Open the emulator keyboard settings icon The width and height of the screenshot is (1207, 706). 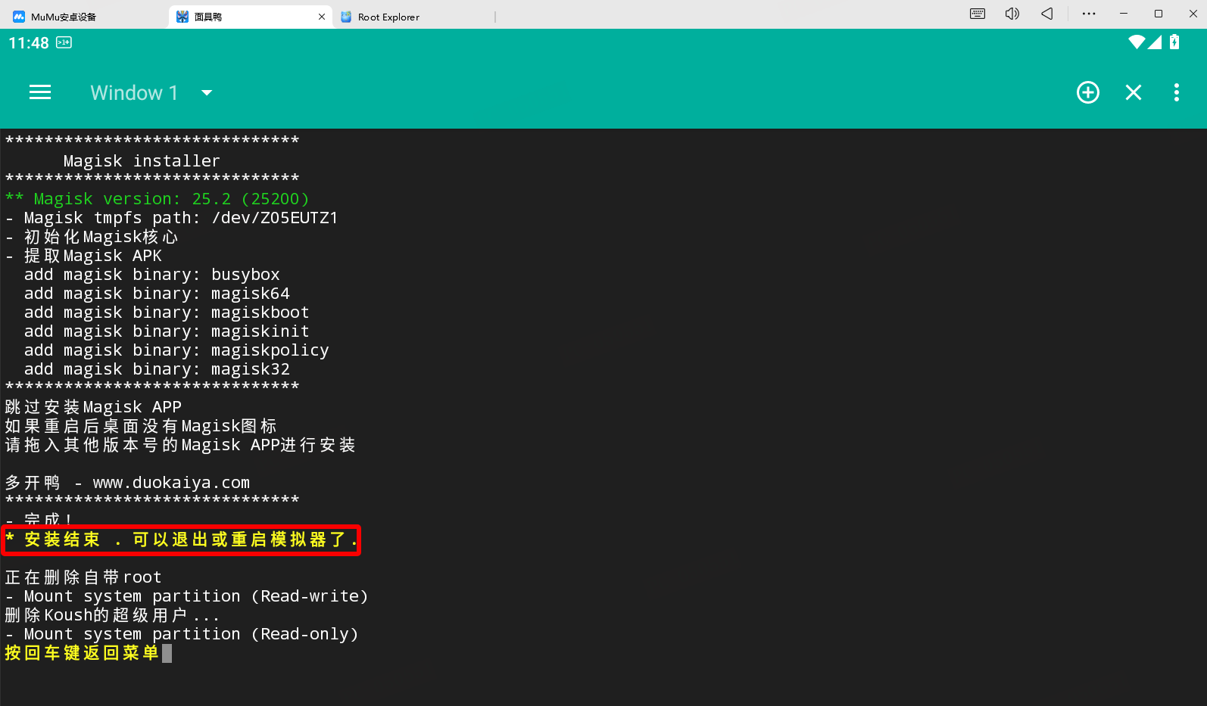pos(978,14)
